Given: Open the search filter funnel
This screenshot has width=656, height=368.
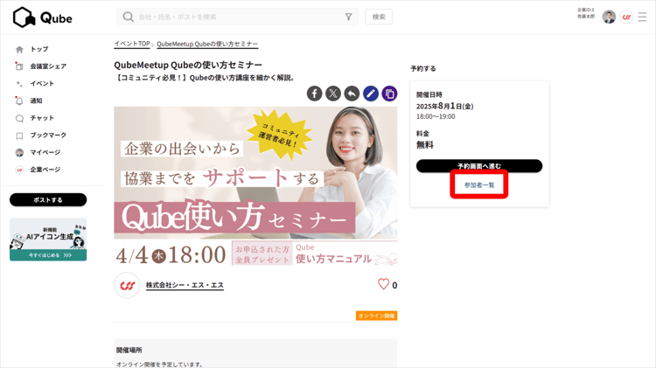Looking at the screenshot, I should point(348,17).
